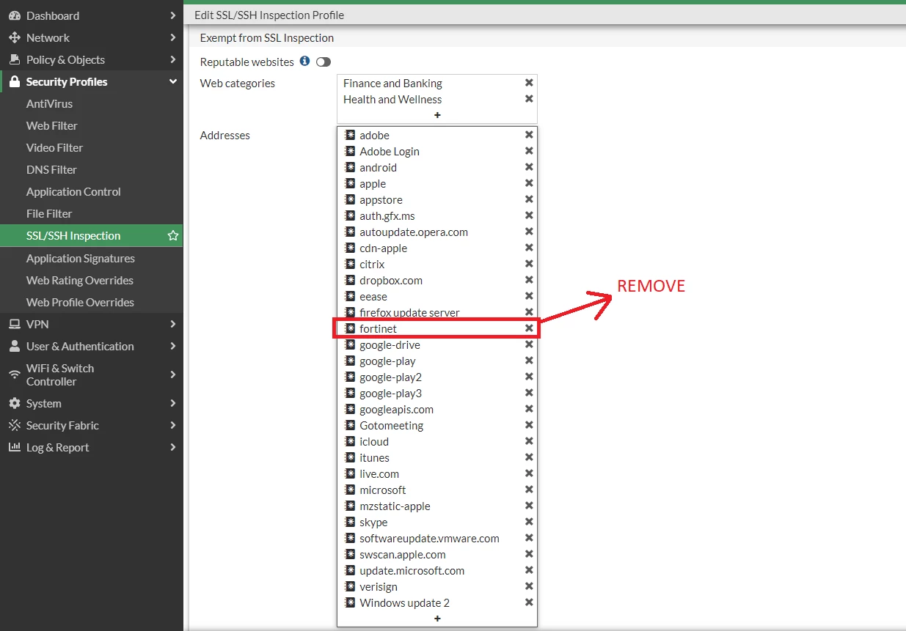Click the microsoft address object icon
906x631 pixels.
click(x=350, y=490)
